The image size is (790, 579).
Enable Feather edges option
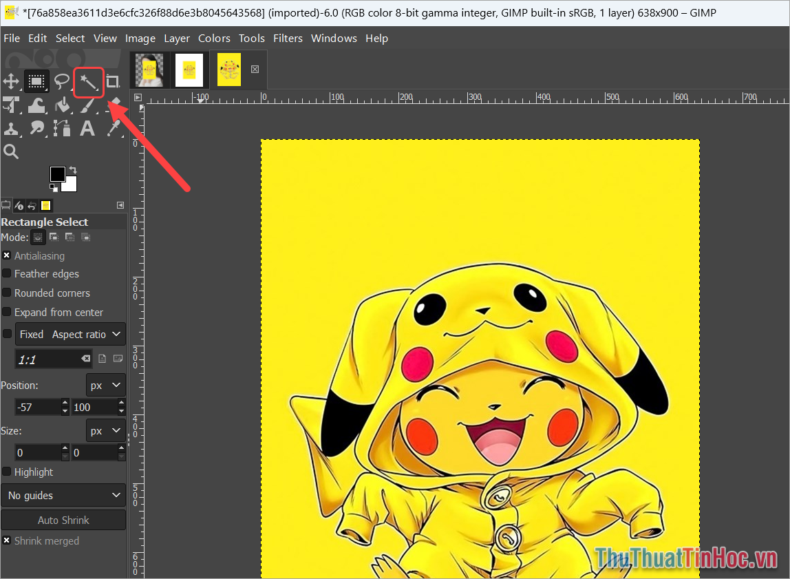point(7,273)
